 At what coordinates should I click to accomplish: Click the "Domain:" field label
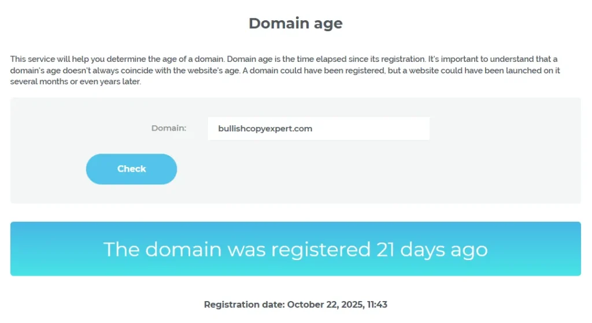168,128
